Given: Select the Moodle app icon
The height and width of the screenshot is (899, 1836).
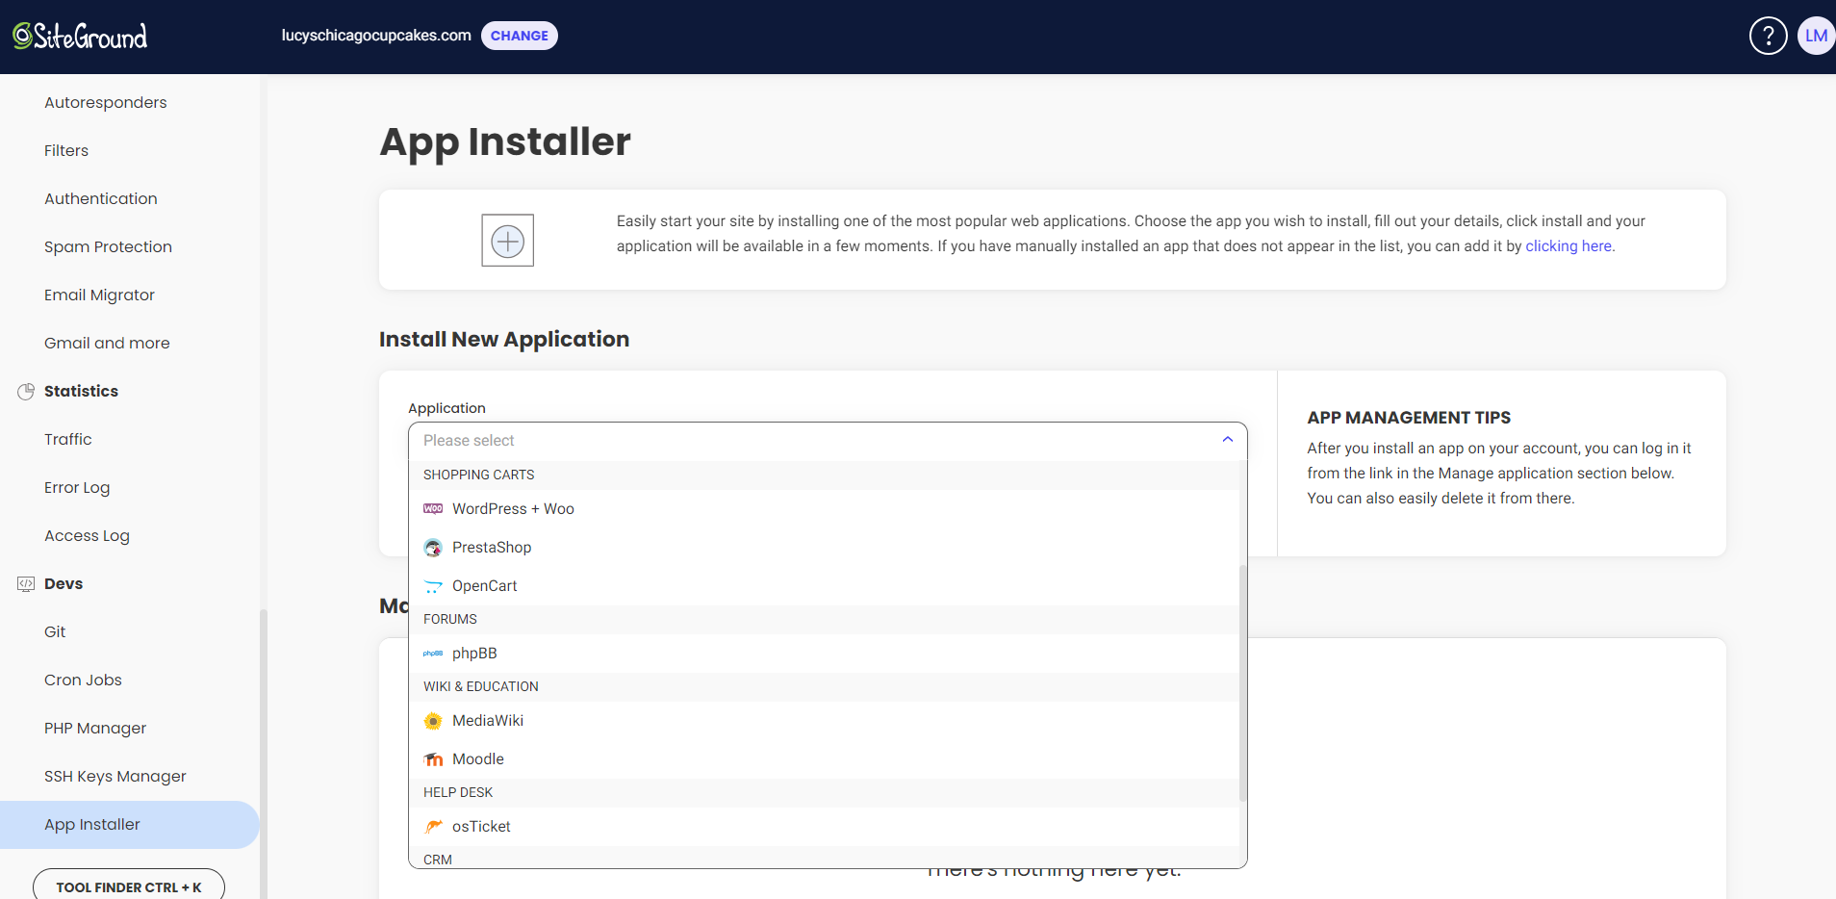Looking at the screenshot, I should (433, 758).
